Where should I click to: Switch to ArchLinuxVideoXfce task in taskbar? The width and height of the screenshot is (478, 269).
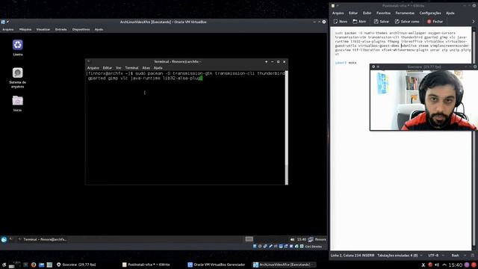click(x=284, y=265)
